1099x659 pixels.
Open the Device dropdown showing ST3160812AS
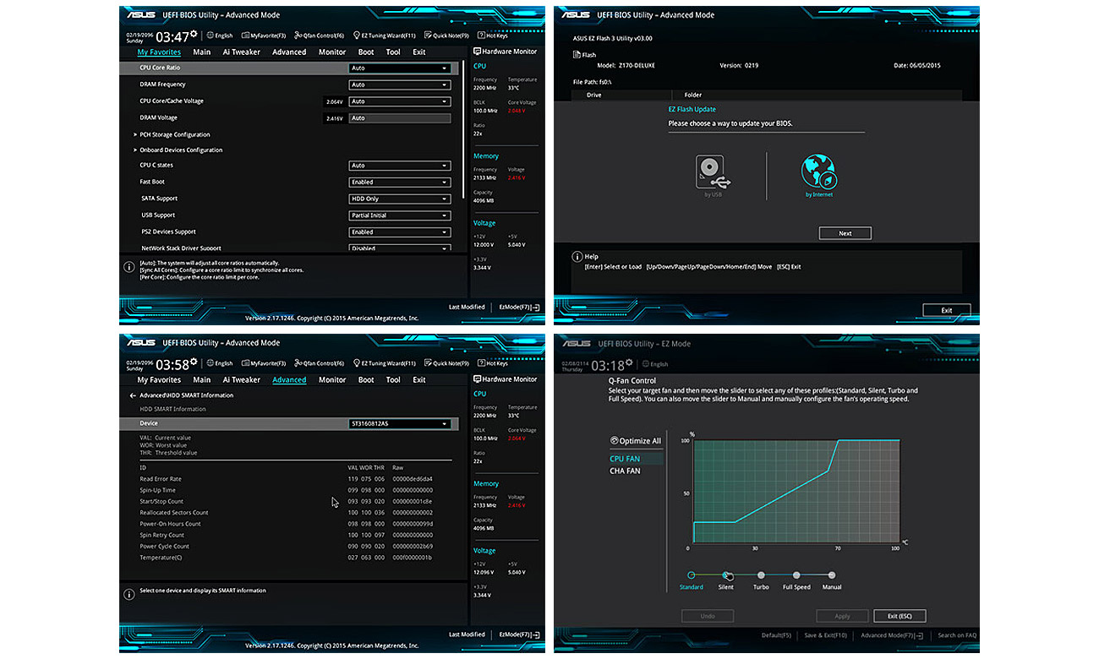point(400,424)
